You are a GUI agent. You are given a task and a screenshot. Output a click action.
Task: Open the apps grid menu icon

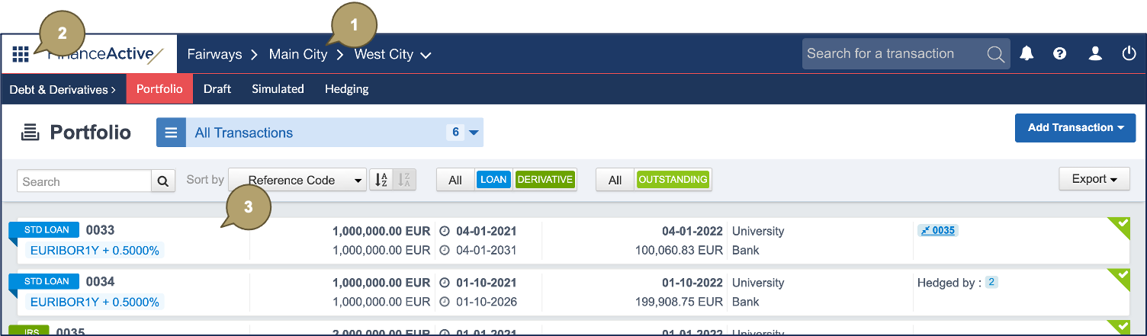coord(21,54)
